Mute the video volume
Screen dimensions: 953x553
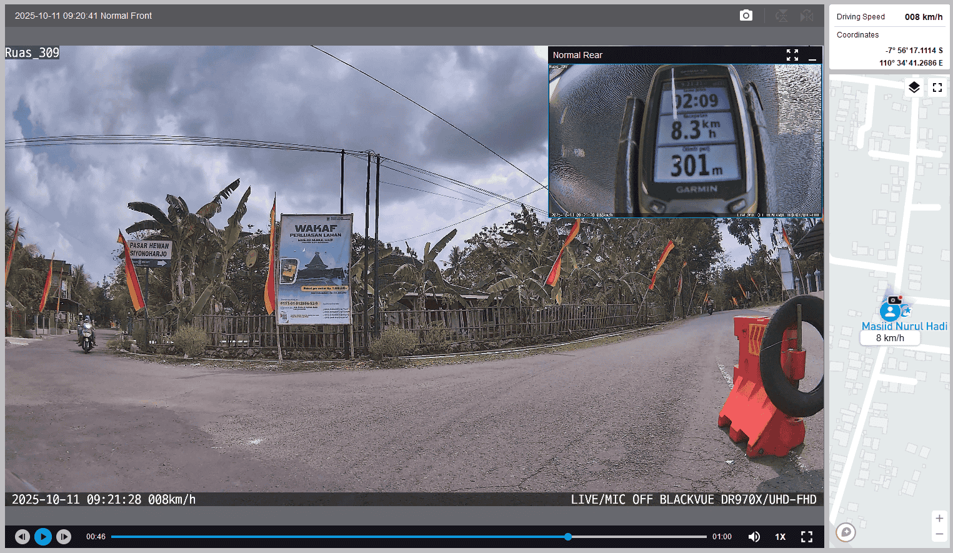point(754,537)
